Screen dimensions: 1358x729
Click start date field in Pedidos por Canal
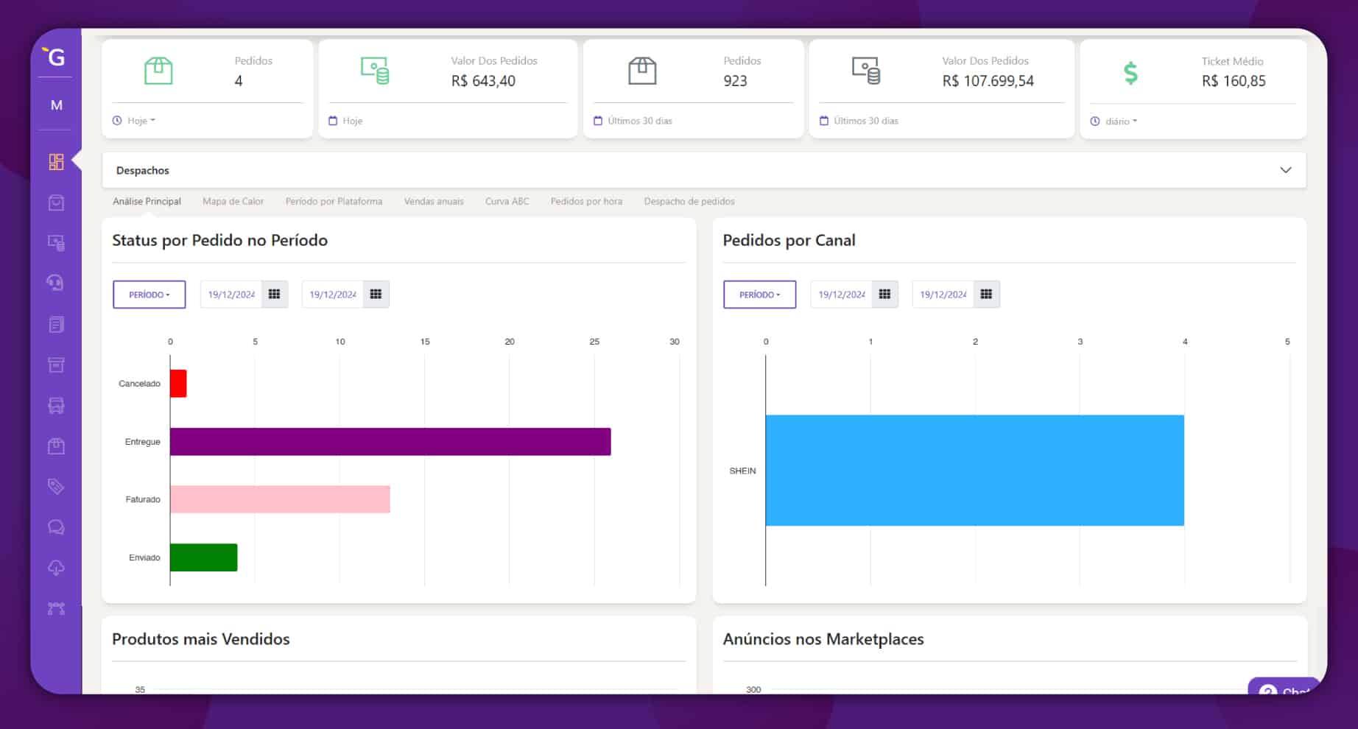click(842, 295)
